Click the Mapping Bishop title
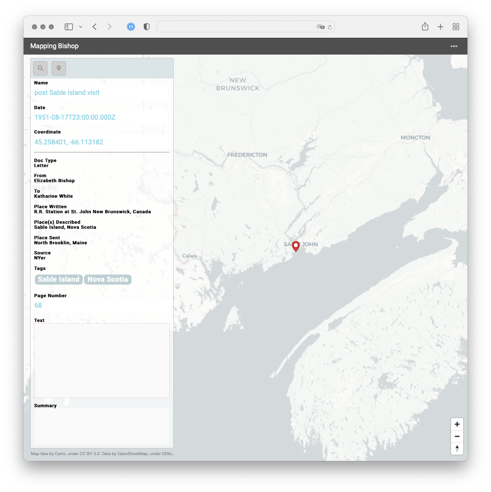Image resolution: width=491 pixels, height=492 pixels. click(54, 46)
